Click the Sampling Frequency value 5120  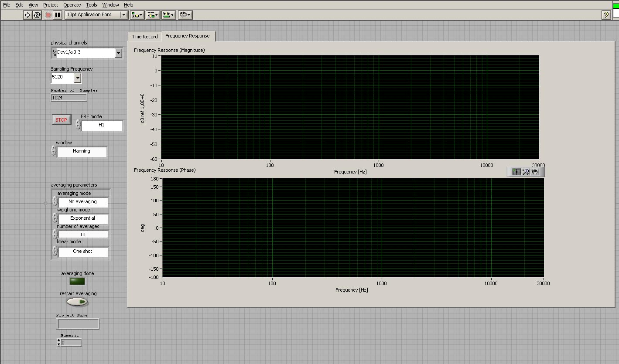coord(62,77)
